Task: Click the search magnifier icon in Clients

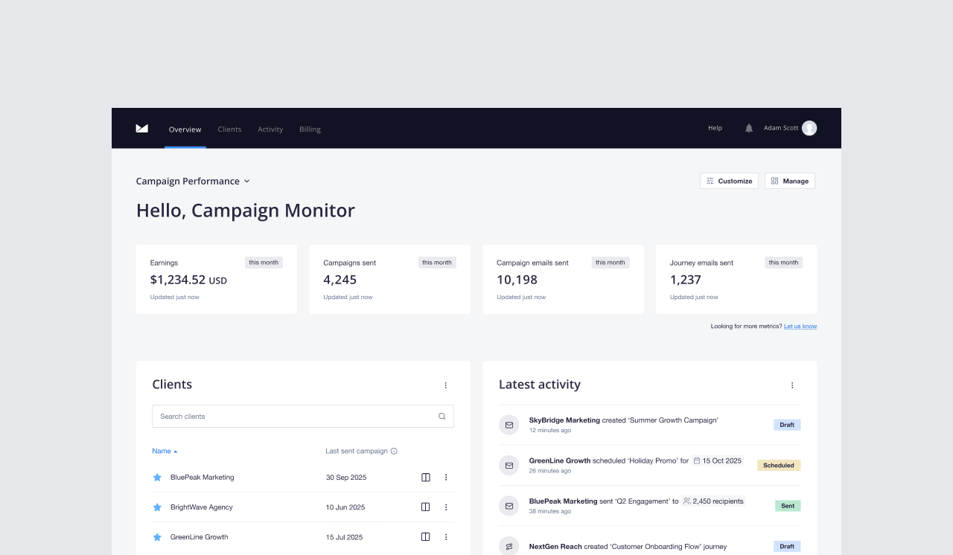Action: coord(442,417)
